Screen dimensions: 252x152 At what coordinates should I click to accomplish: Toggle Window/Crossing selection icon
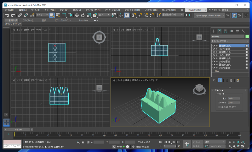pyautogui.click(x=70, y=15)
